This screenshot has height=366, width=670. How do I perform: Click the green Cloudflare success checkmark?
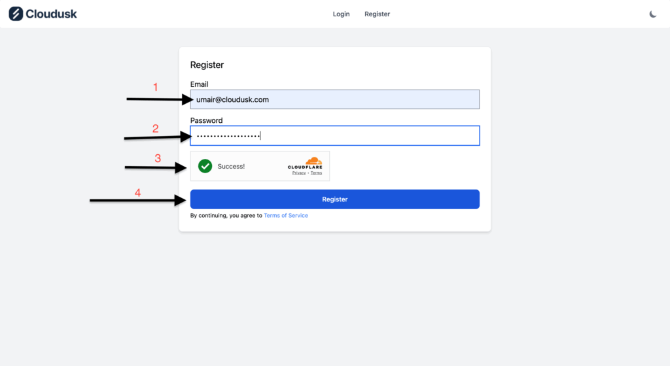[205, 166]
